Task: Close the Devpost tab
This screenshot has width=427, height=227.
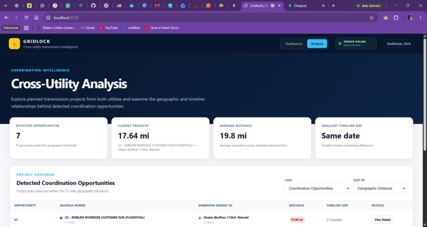Action: (x=323, y=5)
